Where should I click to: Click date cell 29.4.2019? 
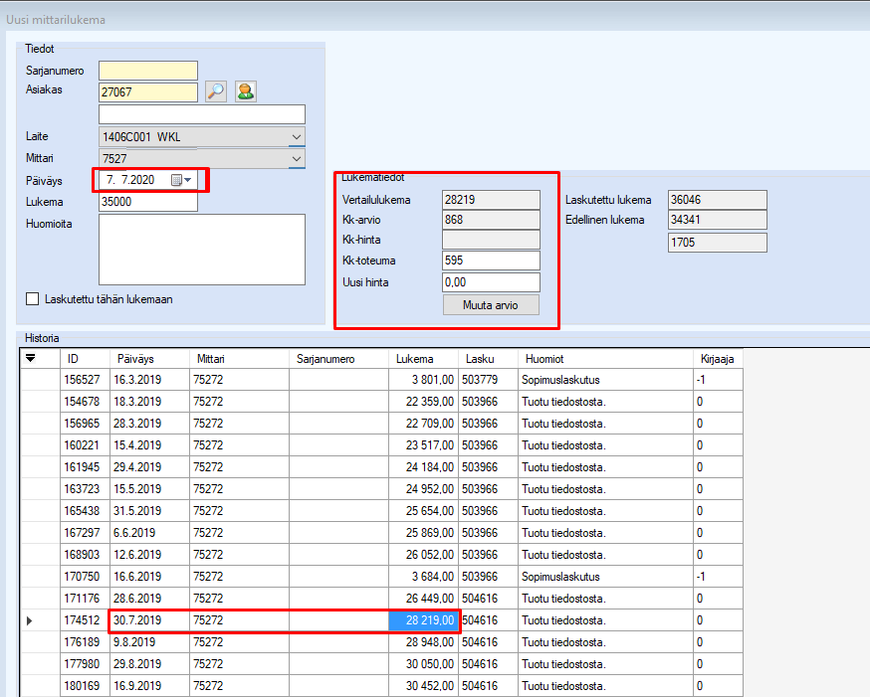tap(149, 467)
